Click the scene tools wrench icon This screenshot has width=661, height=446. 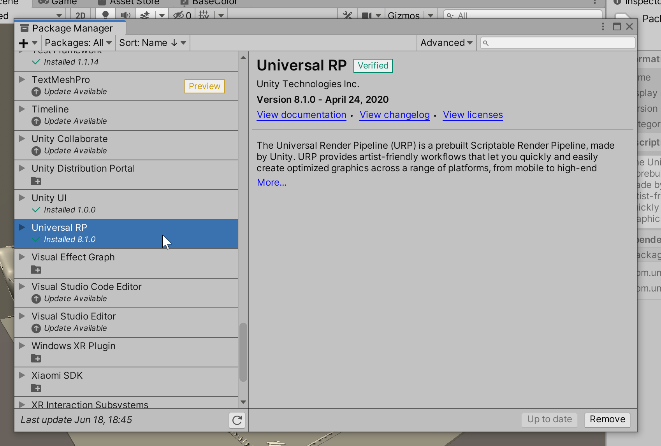(x=348, y=15)
